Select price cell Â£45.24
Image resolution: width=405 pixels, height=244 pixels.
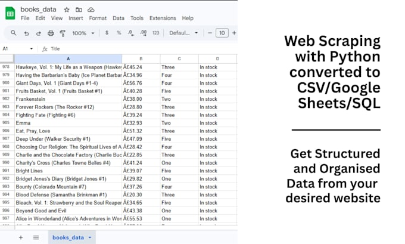point(141,67)
